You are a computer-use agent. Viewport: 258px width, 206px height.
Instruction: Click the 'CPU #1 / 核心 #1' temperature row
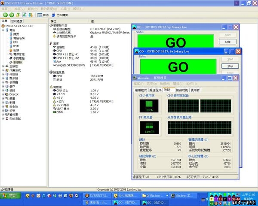68,55
